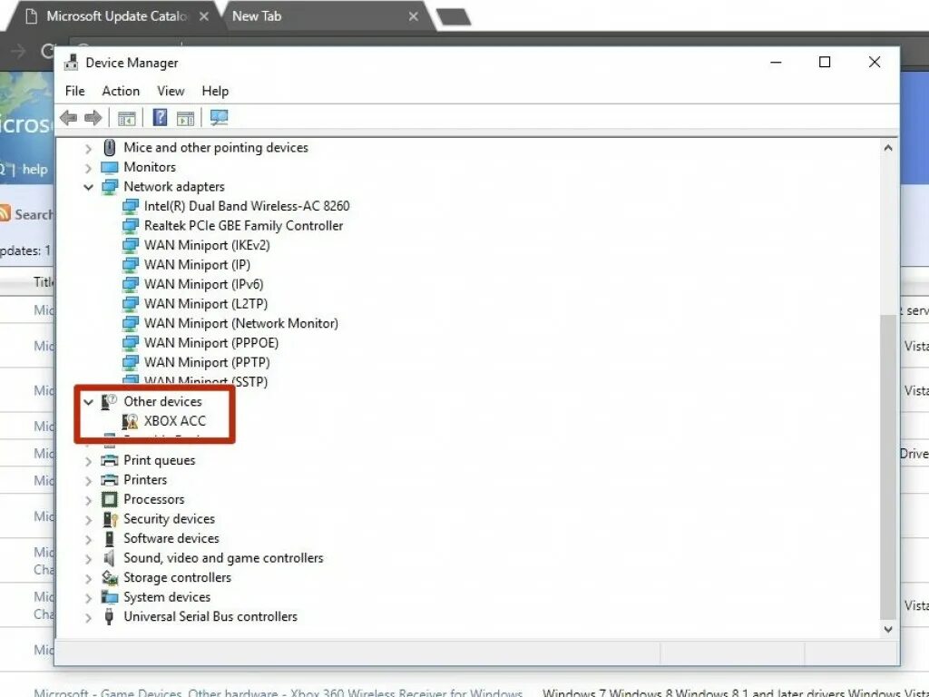Click the Monitors category icon

[110, 167]
